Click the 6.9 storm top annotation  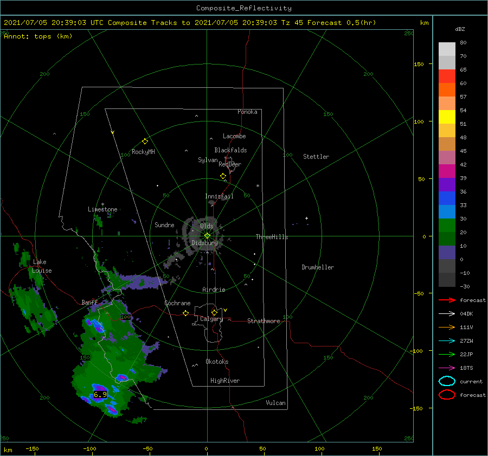pyautogui.click(x=100, y=395)
